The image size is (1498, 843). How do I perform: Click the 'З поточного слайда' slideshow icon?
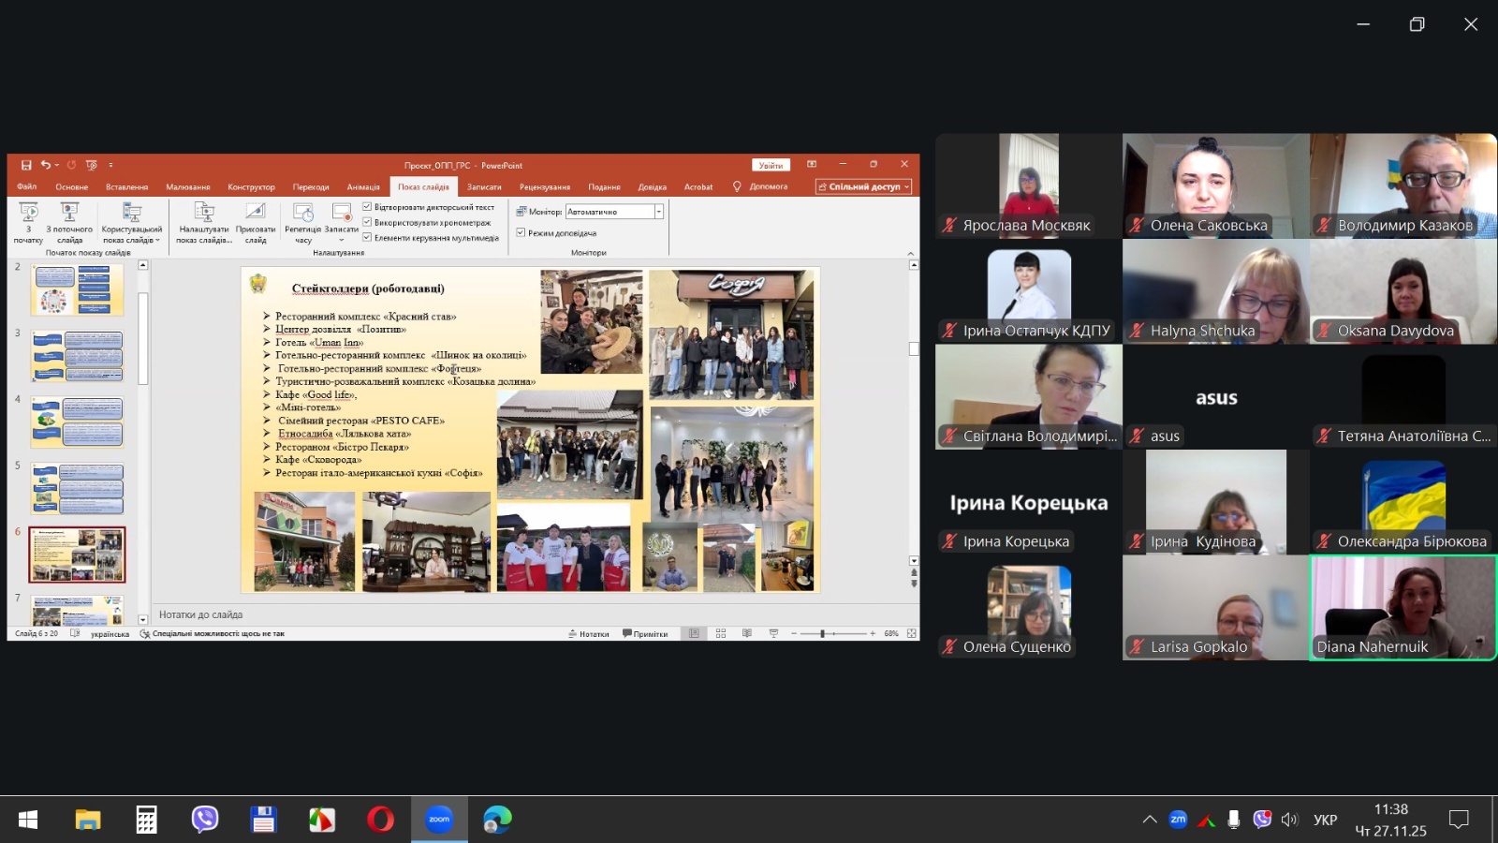pos(69,213)
